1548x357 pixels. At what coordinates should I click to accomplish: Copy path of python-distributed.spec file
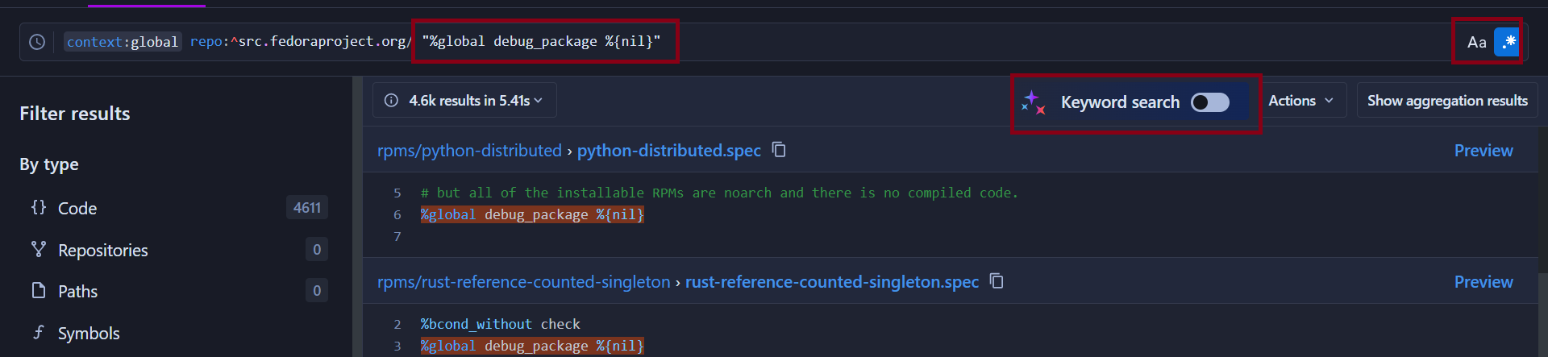click(x=779, y=150)
